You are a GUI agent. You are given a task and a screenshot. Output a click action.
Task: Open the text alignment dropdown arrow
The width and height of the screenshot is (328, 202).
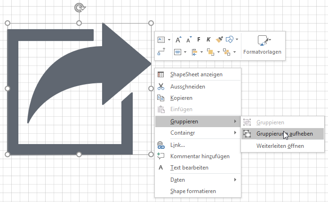pyautogui.click(x=185, y=52)
